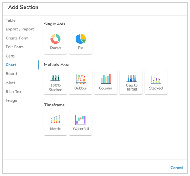Viewport: 190px width, 176px height.
Task: Select the Metric timeframe chart
Action: pos(55,123)
